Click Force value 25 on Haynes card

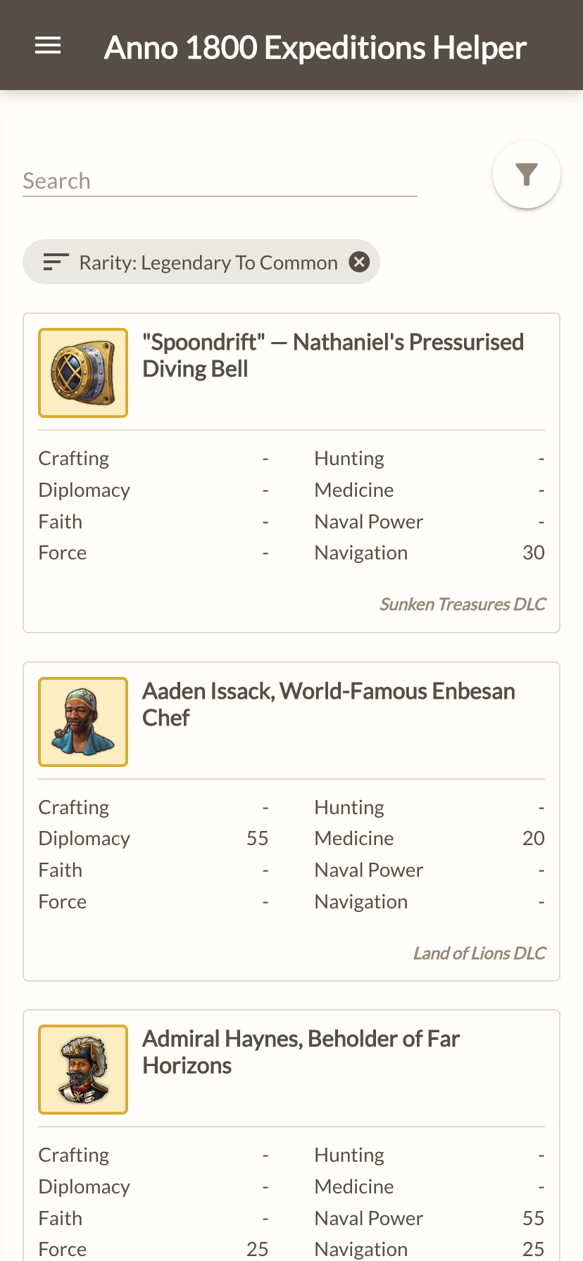point(258,1250)
